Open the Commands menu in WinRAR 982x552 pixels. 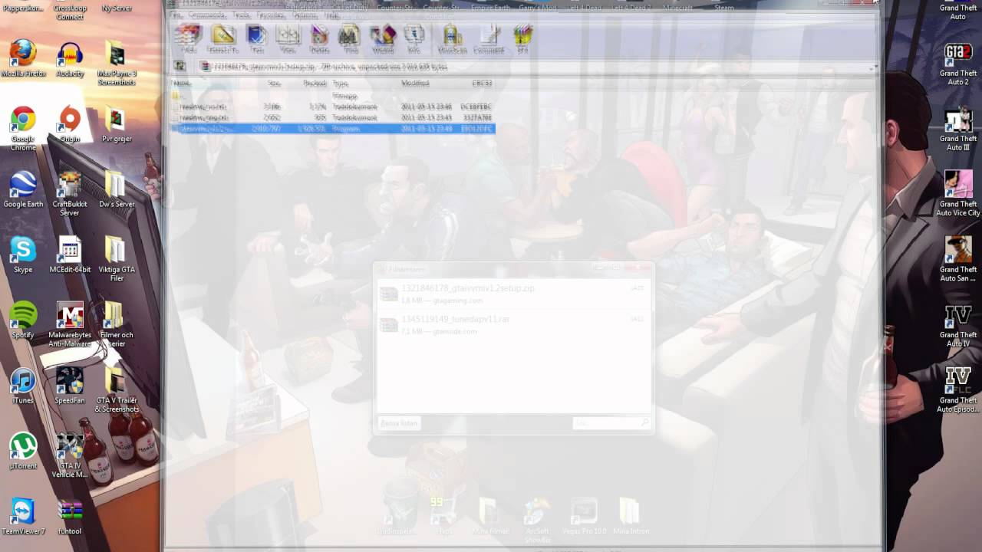click(x=206, y=15)
